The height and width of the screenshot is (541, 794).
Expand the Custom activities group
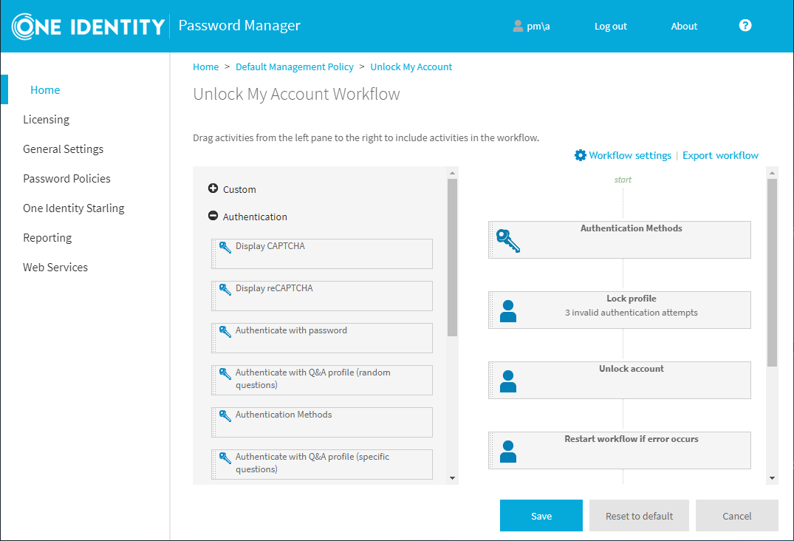[x=213, y=188]
